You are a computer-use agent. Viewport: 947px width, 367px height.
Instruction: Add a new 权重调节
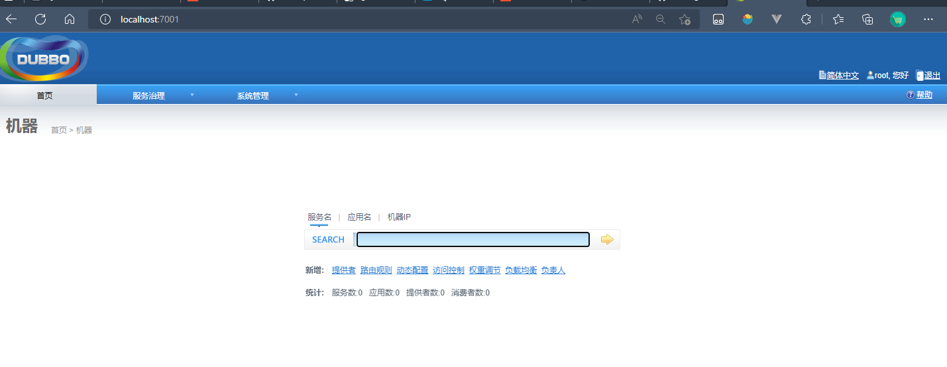click(x=485, y=270)
